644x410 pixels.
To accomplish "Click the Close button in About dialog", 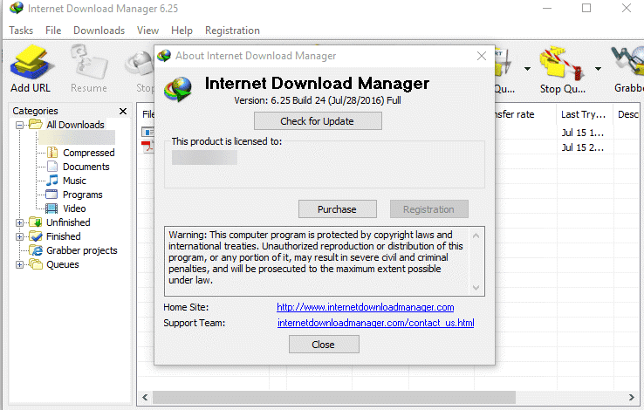I will (324, 344).
